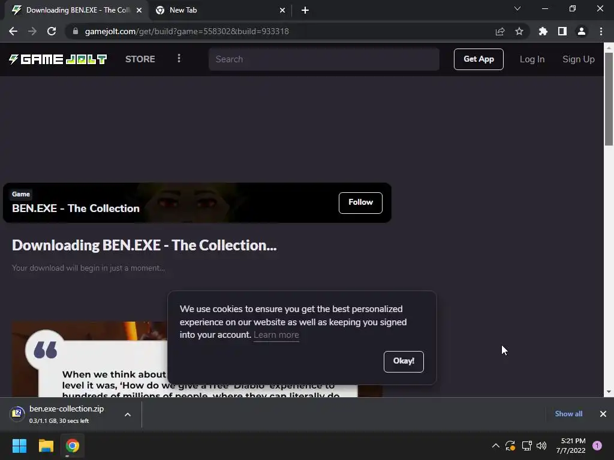Follow BEN.EXE - The Collection

(360, 202)
